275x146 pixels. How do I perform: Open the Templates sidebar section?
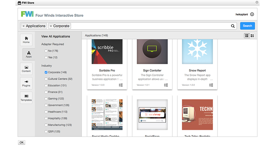click(26, 98)
